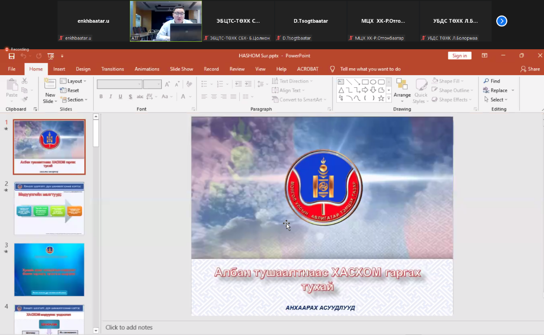The image size is (544, 335).
Task: Toggle Text Shadow formatting
Action: tap(130, 97)
